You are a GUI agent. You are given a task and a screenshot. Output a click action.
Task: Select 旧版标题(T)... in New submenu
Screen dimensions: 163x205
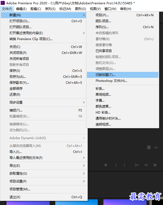pyautogui.click(x=123, y=75)
